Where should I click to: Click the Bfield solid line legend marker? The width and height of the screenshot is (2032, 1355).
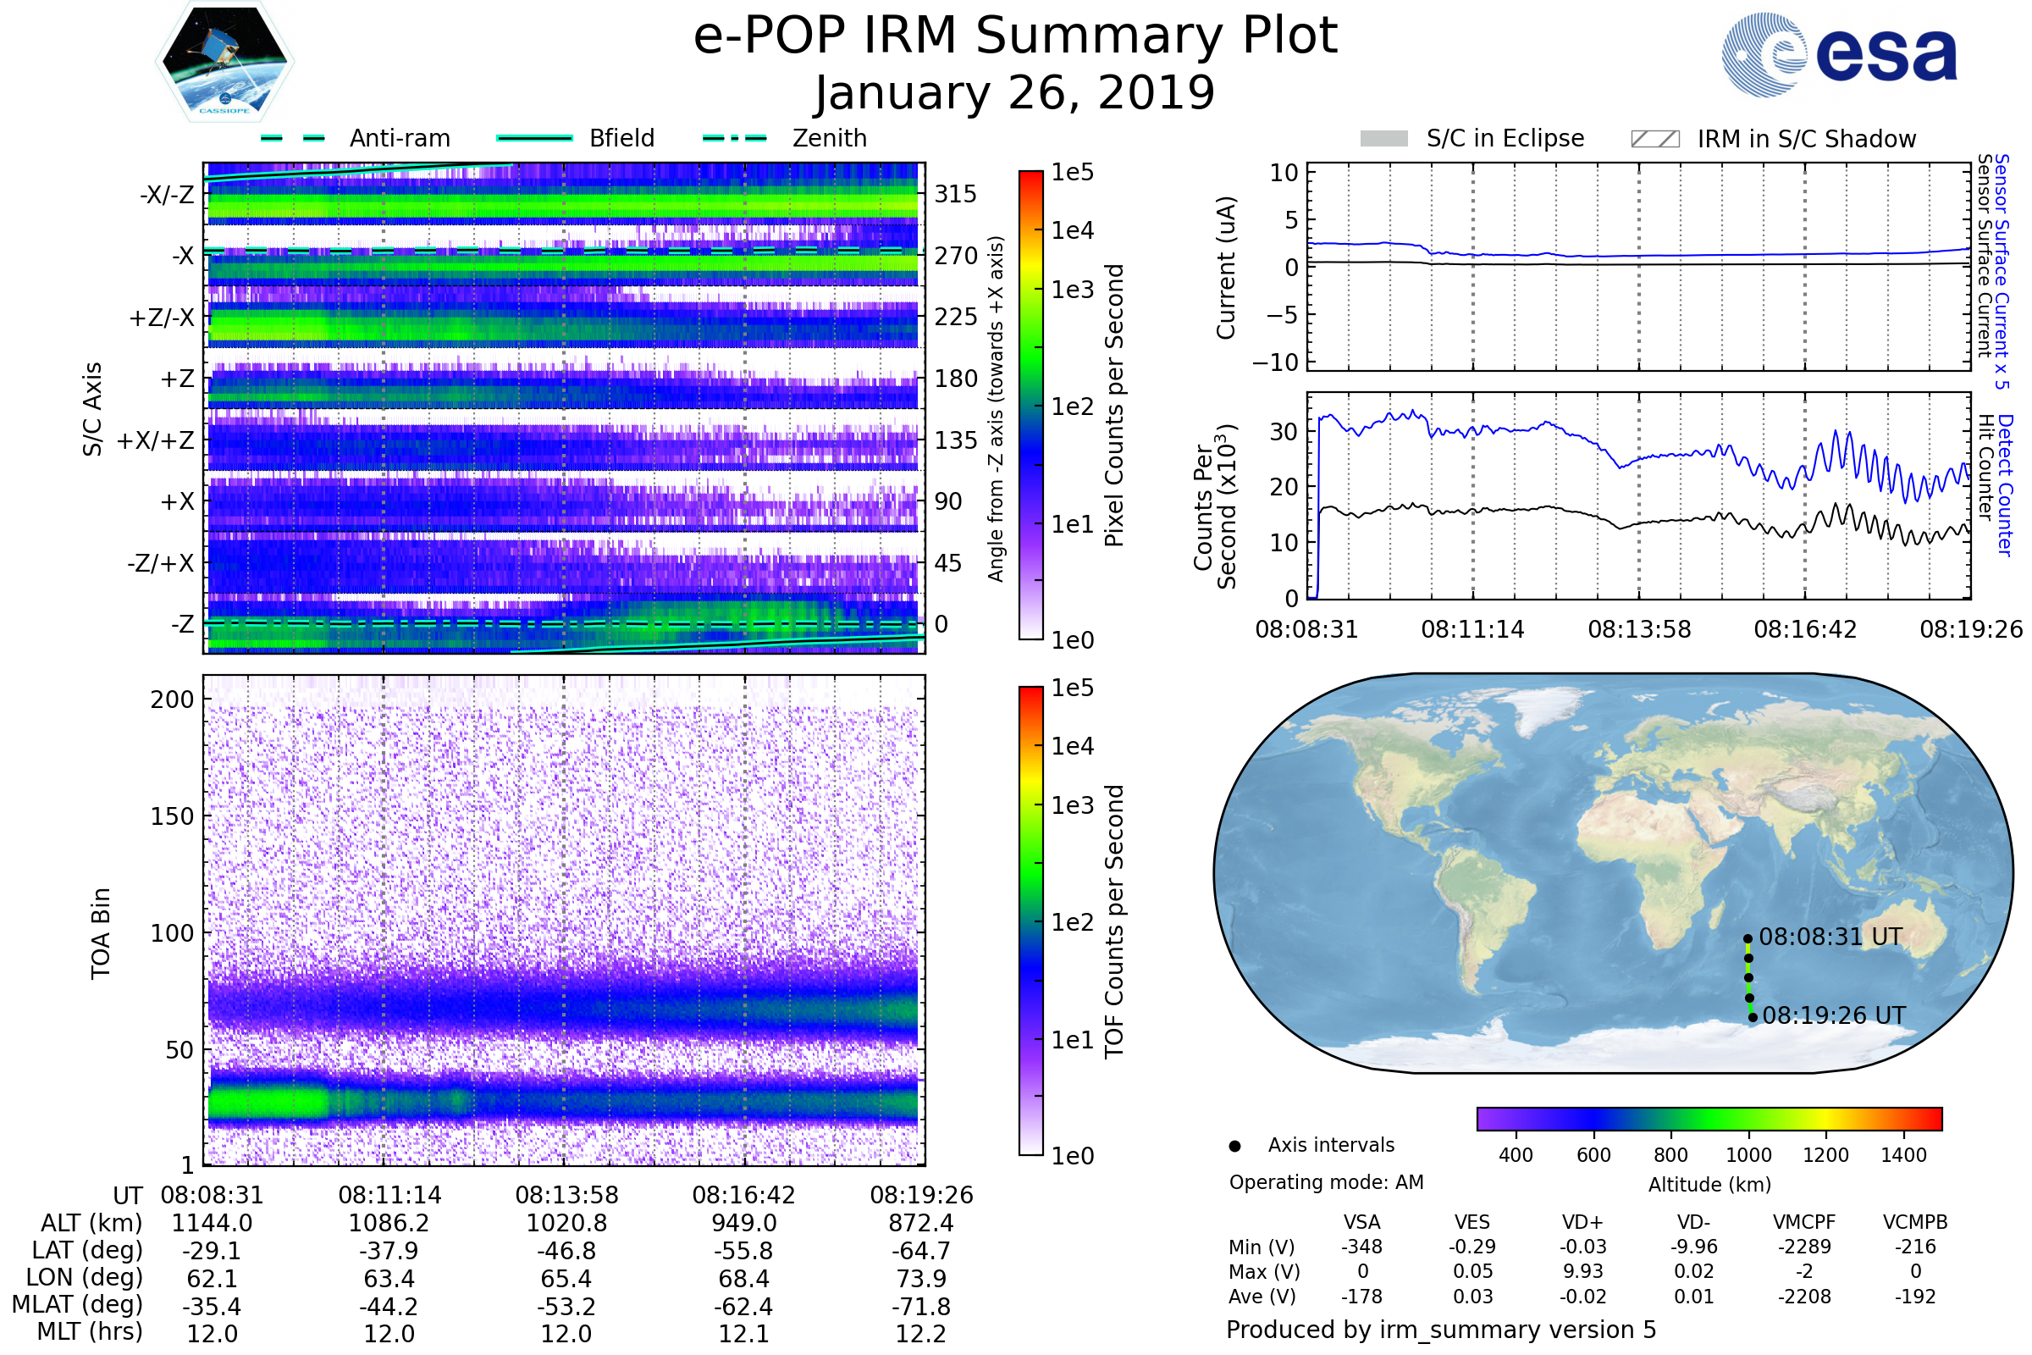click(535, 138)
